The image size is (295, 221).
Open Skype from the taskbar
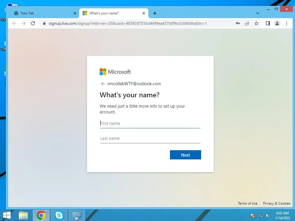tap(59, 215)
